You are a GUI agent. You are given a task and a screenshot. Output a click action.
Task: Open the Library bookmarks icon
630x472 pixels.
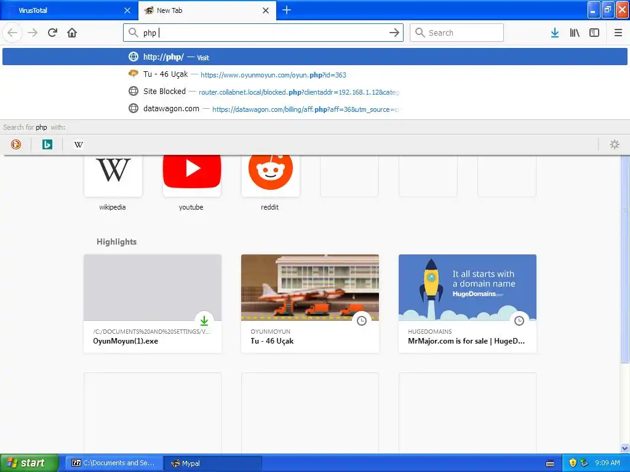coord(575,33)
